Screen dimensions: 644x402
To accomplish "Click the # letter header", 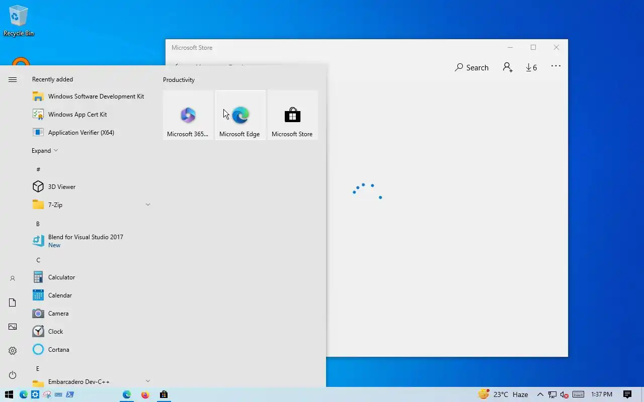I will pyautogui.click(x=38, y=170).
